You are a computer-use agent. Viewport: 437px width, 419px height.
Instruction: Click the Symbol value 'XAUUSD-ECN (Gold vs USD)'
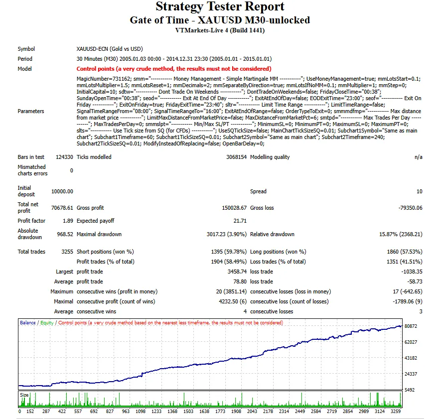tap(110, 49)
